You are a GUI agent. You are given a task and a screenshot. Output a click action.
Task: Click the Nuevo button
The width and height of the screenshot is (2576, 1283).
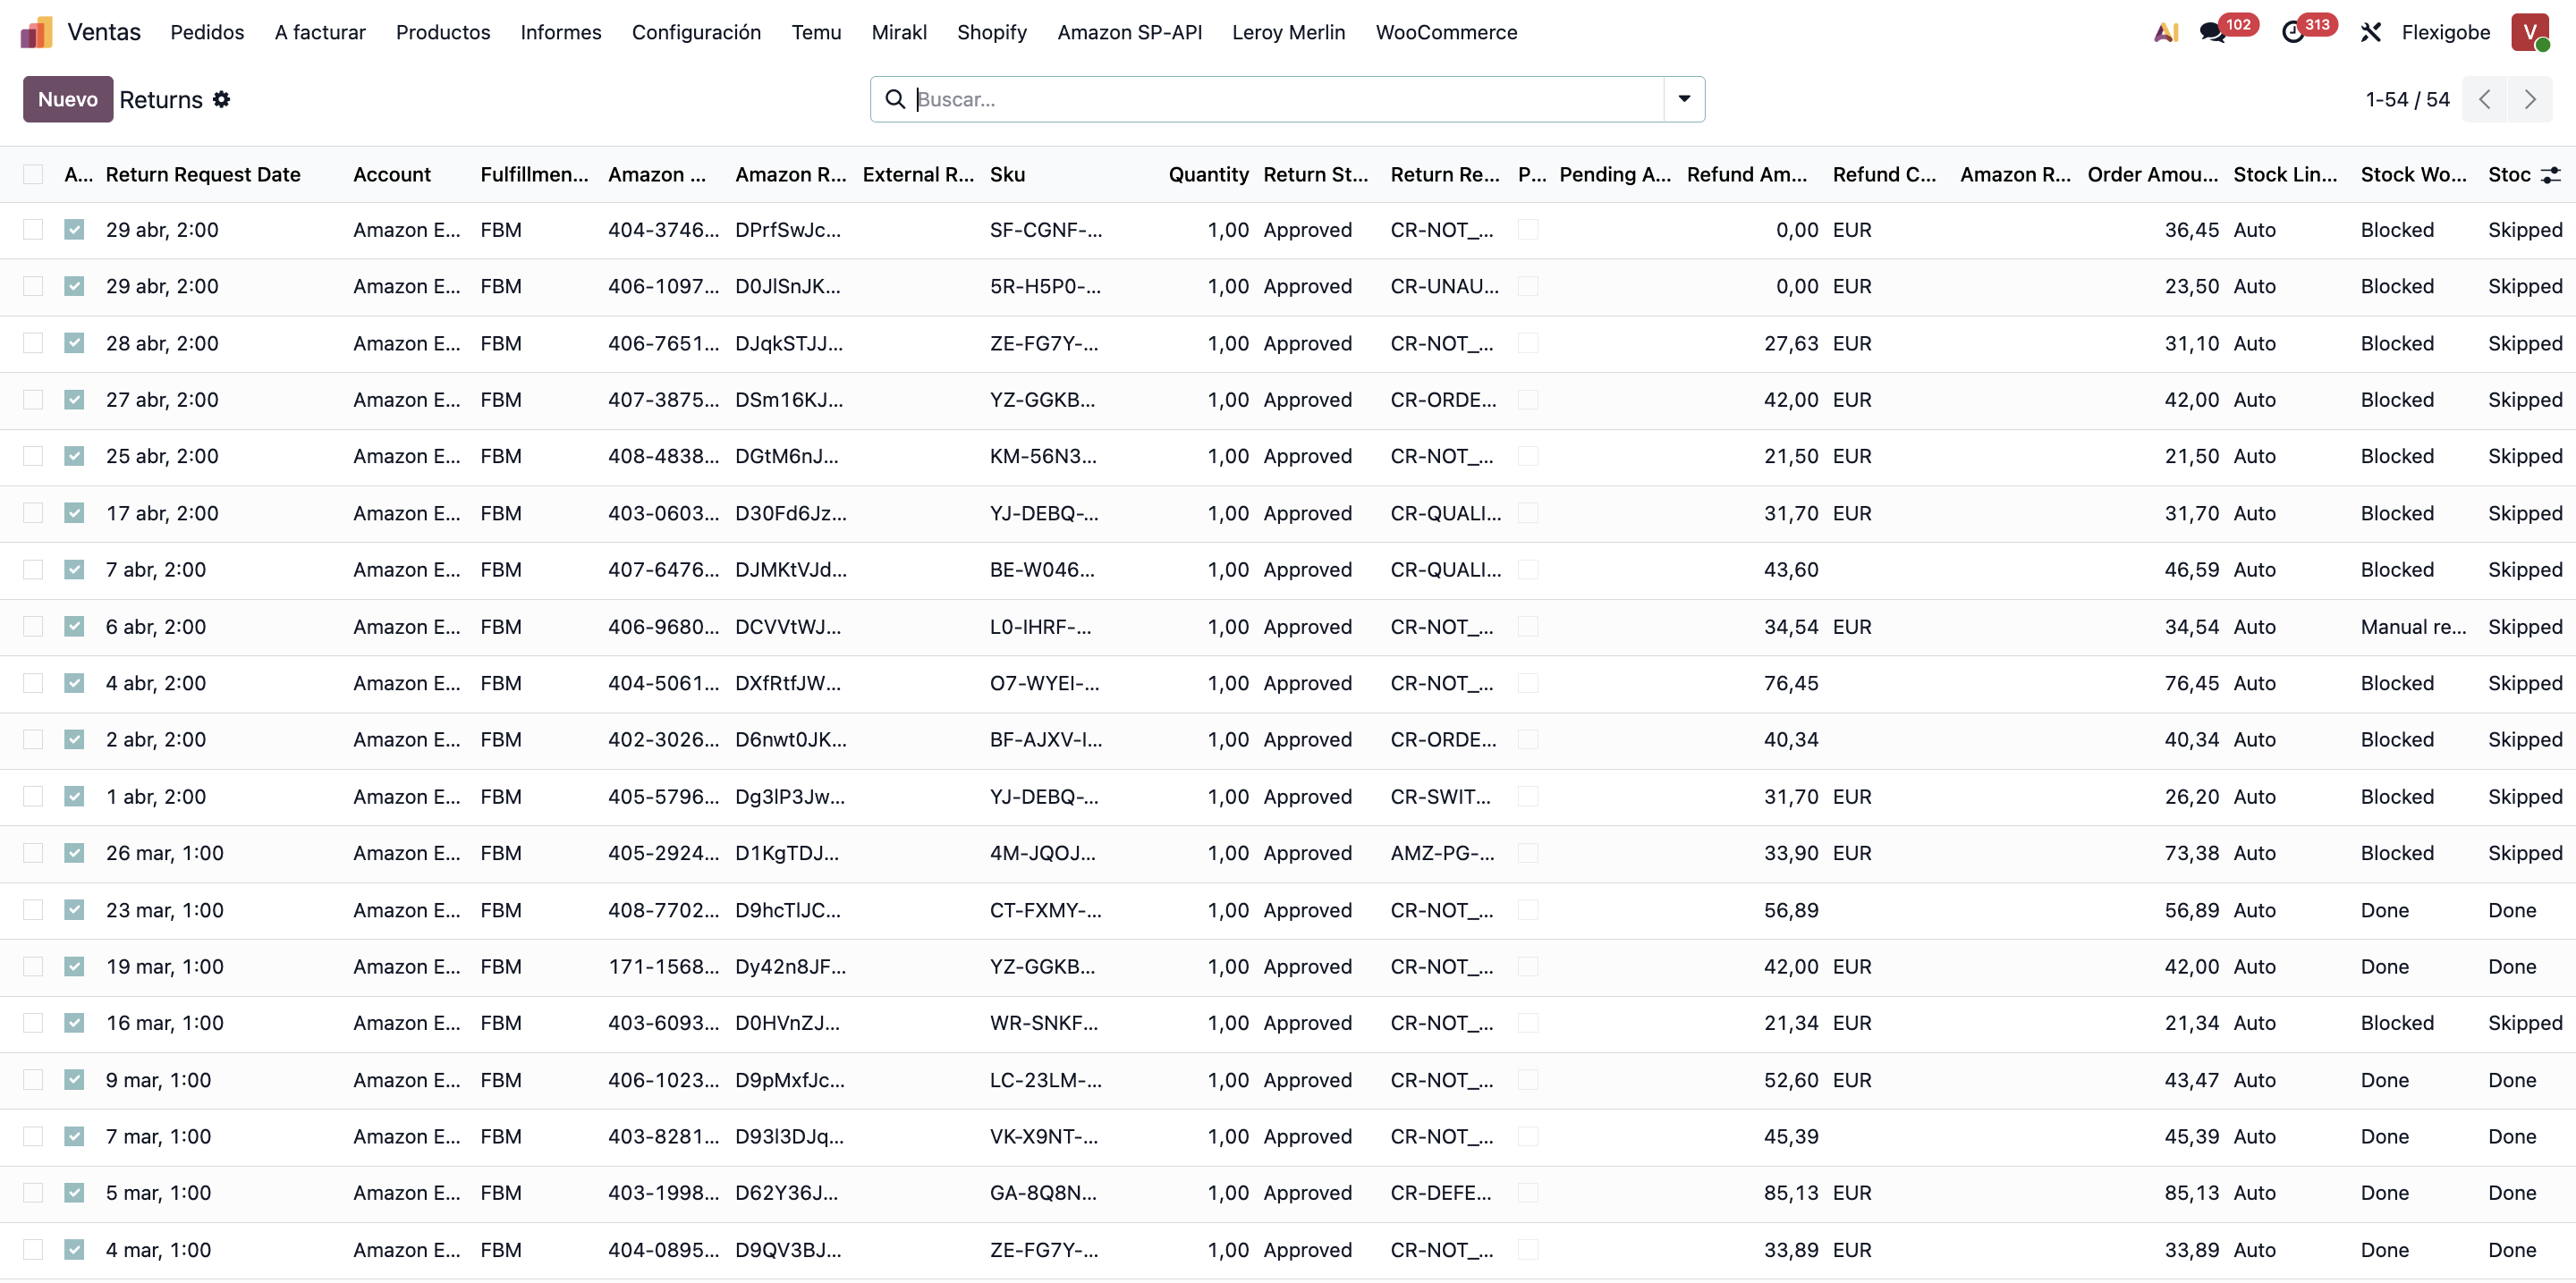pyautogui.click(x=68, y=99)
